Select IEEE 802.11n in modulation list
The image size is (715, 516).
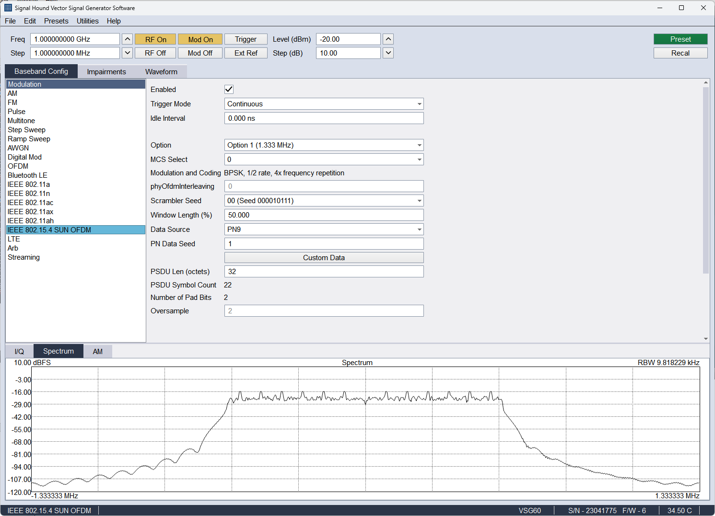click(76, 194)
